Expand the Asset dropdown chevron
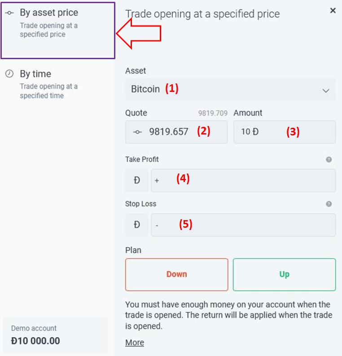 (326, 91)
